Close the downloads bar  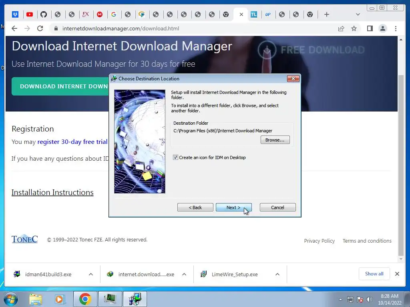tap(397, 274)
